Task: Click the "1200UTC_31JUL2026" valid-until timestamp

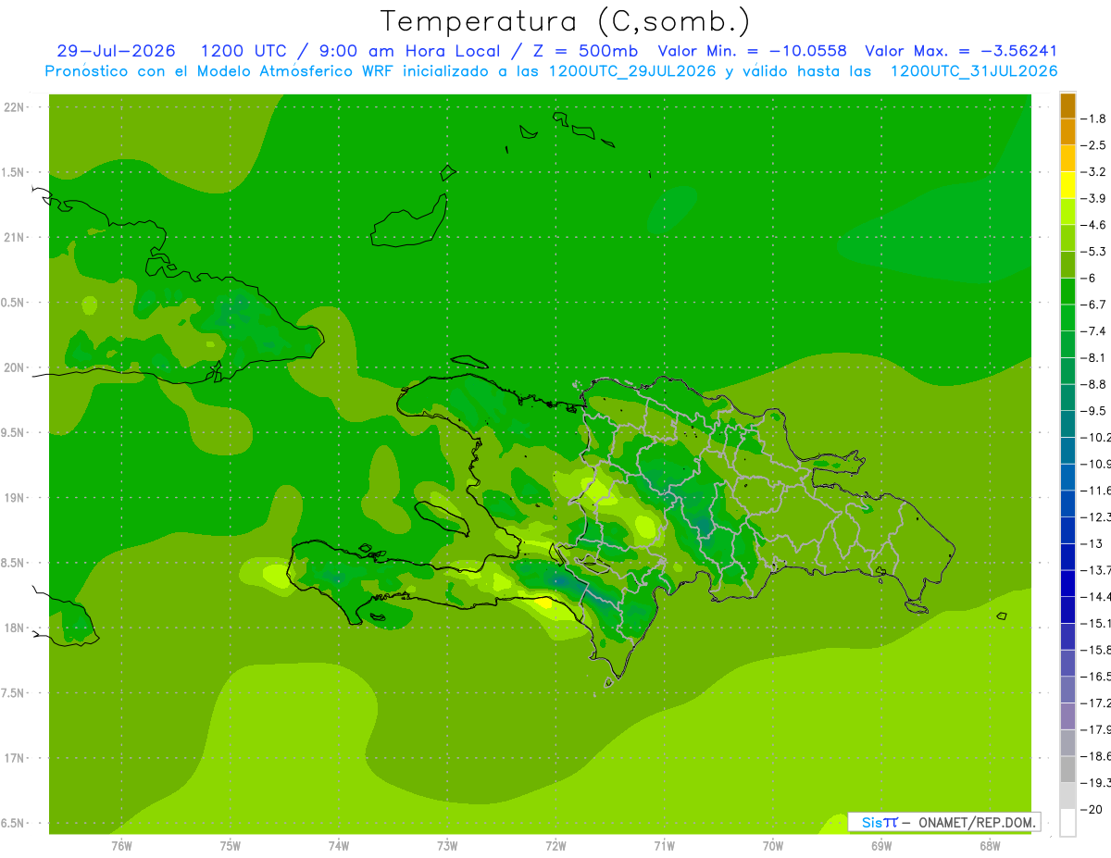Action: [x=974, y=71]
